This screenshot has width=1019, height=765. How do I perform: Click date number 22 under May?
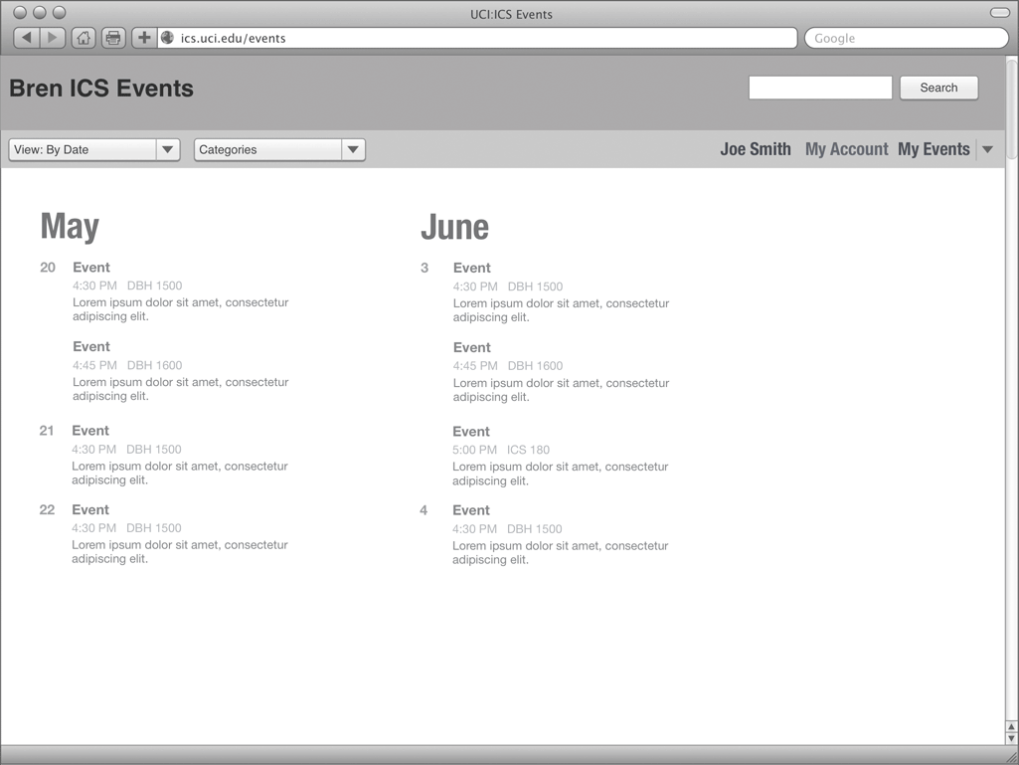[47, 510]
